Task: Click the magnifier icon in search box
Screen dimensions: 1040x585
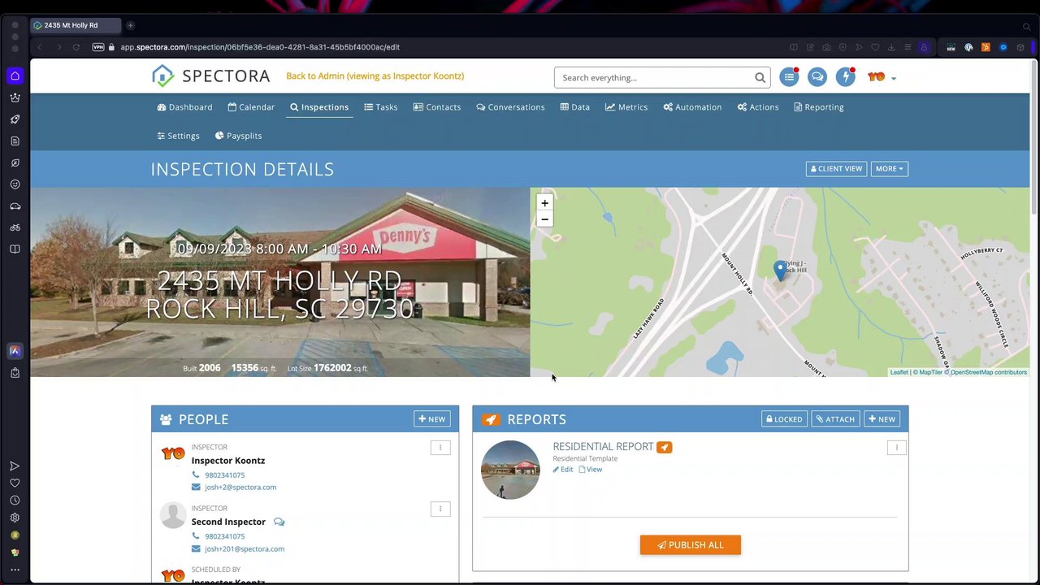Action: tap(760, 78)
